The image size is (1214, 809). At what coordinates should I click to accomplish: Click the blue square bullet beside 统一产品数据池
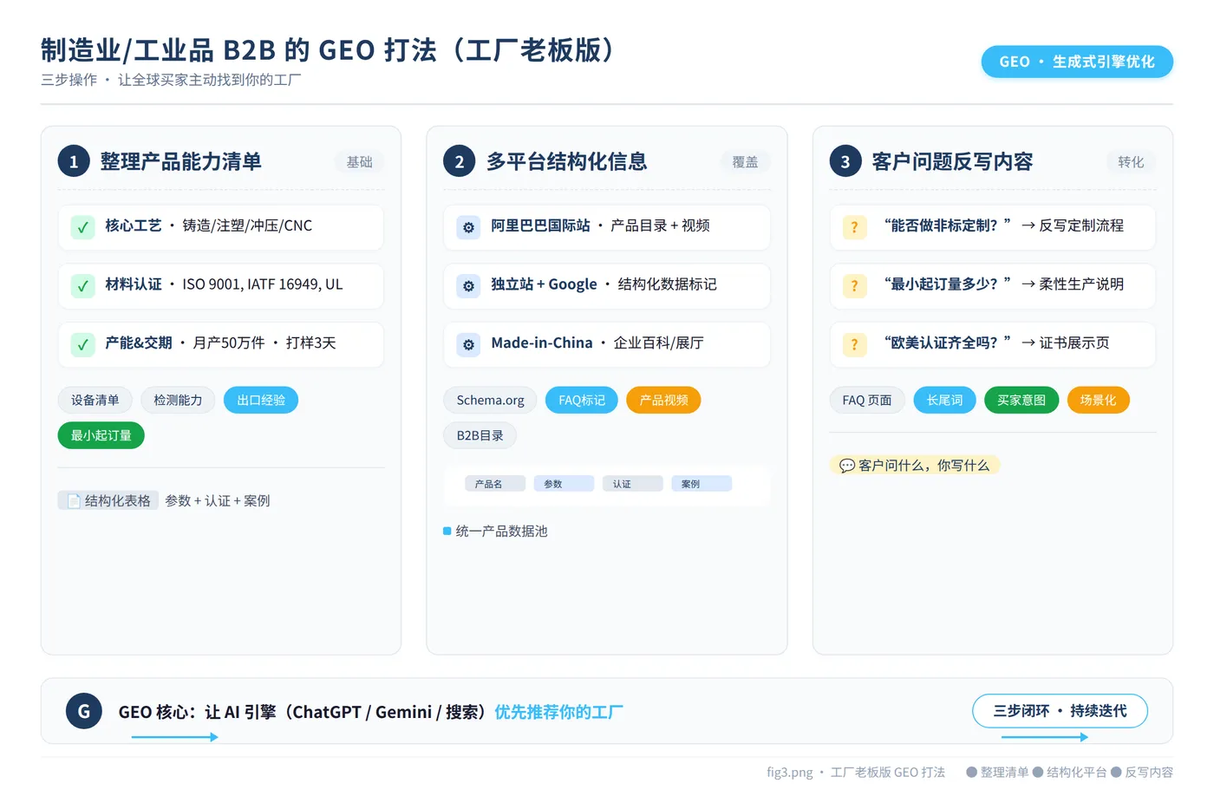pos(447,531)
